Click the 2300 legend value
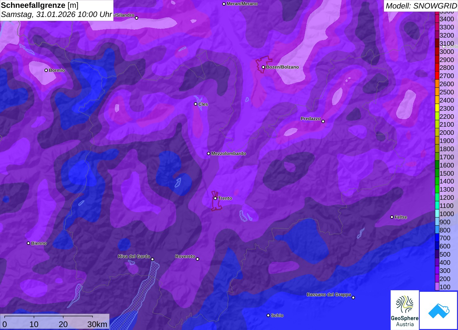 [x=447, y=108]
